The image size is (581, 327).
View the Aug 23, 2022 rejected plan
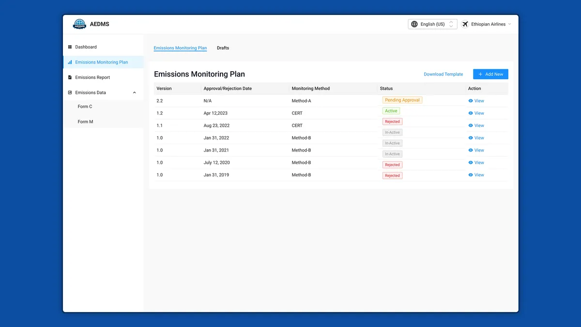(476, 125)
